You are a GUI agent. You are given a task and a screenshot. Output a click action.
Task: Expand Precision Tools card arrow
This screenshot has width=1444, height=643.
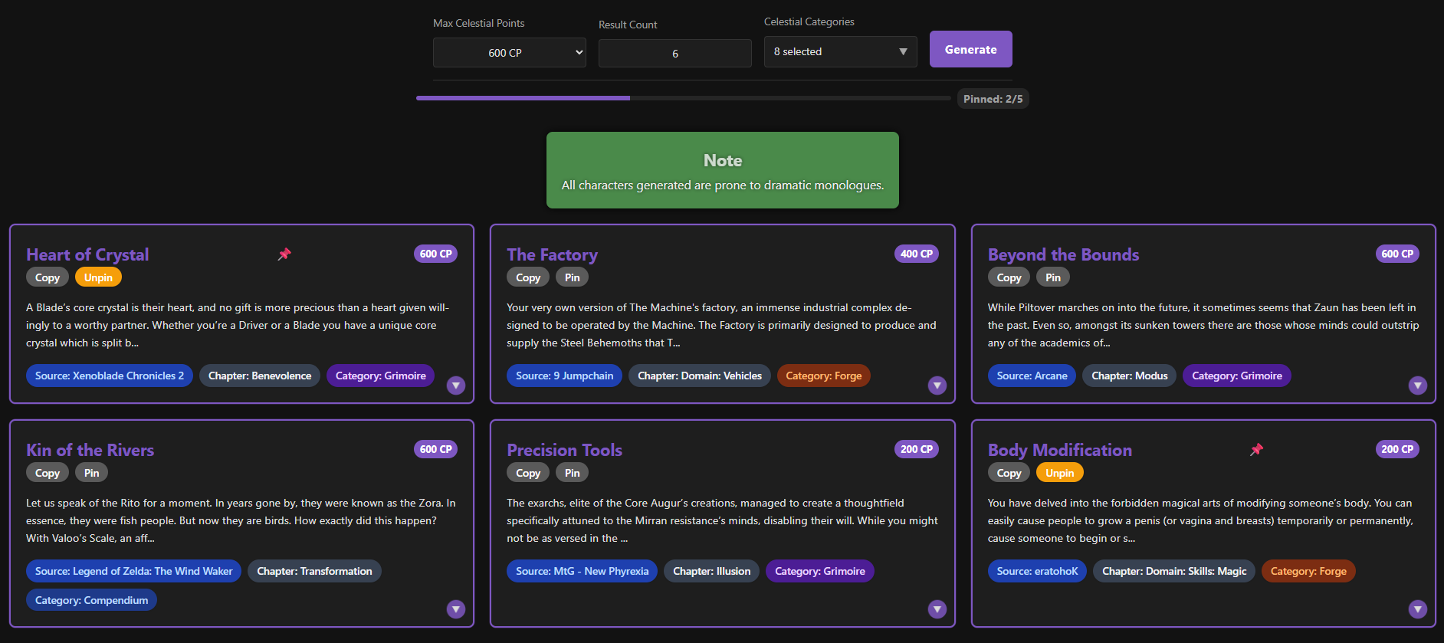pos(937,609)
